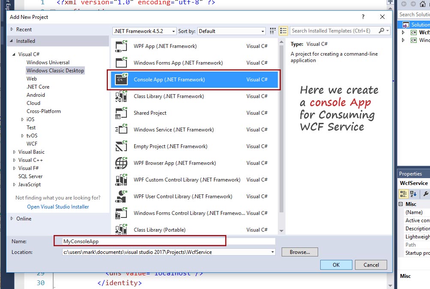Click the Back arrow in Solution Explorer toolbar
Screen dimensions: 430x289
pos(404,4)
